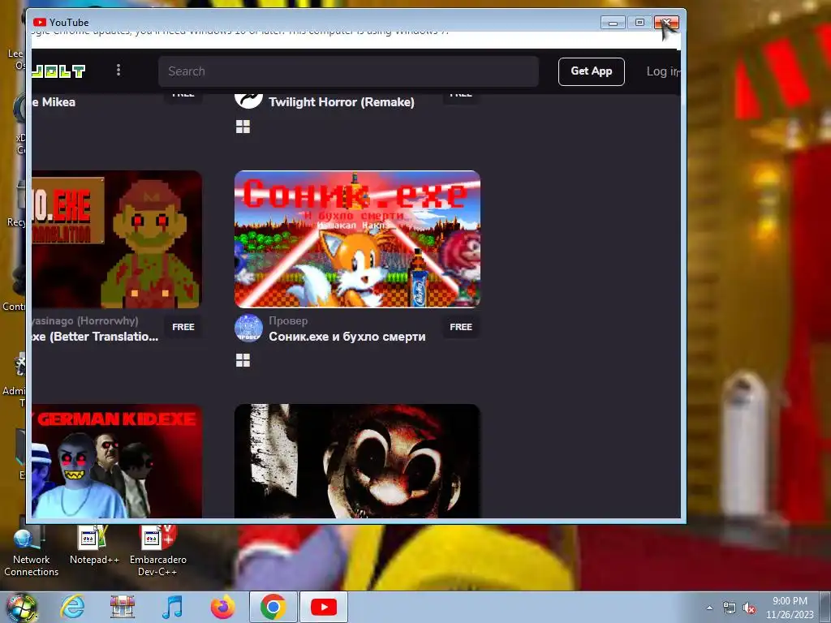Click the network tray icon
831x623 pixels.
pos(730,608)
